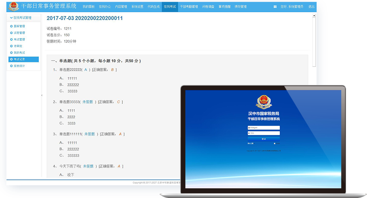Viewport: 367px width, 198px height.
Task: Click the circle icon beside 题库管理
Action: pyautogui.click(x=11, y=26)
